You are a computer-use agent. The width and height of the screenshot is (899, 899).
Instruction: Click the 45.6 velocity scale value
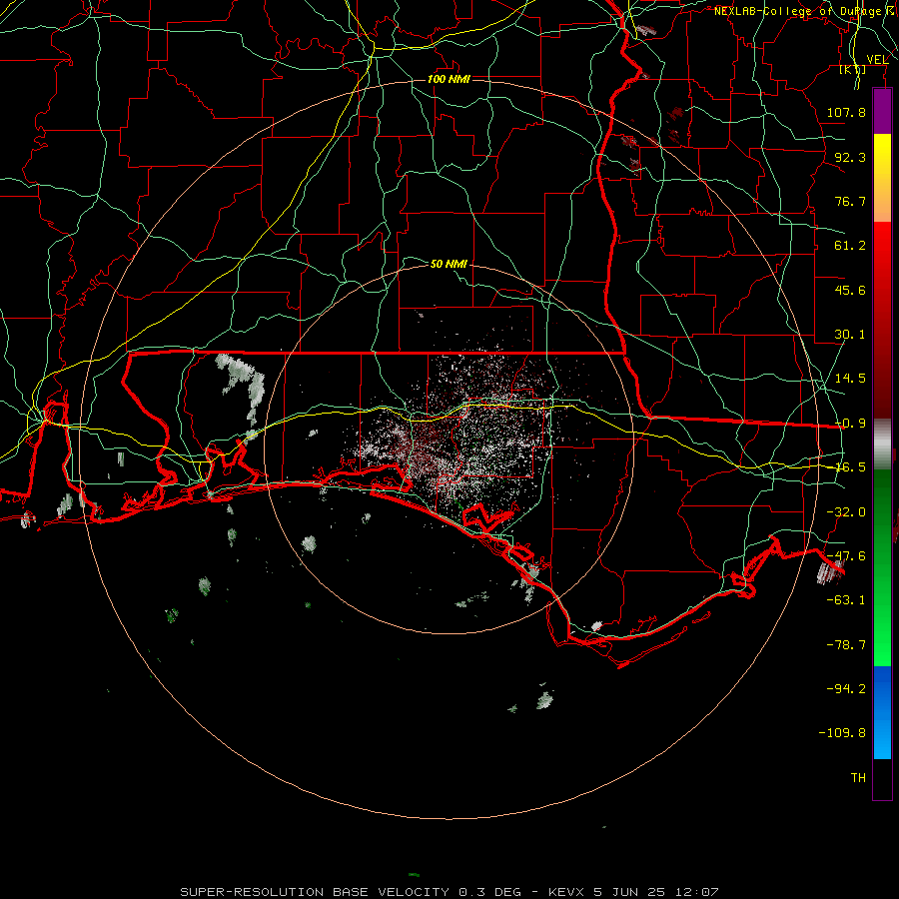pyautogui.click(x=850, y=290)
